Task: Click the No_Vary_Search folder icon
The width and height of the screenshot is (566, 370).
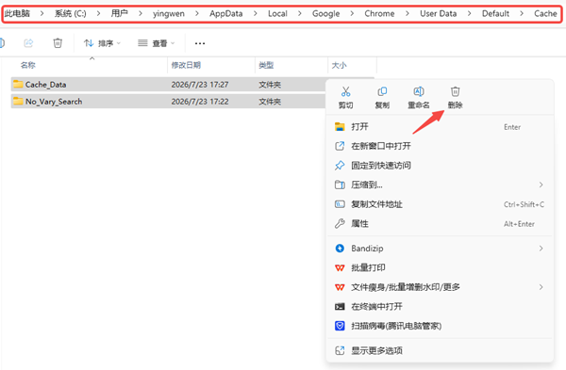Action: coord(18,102)
